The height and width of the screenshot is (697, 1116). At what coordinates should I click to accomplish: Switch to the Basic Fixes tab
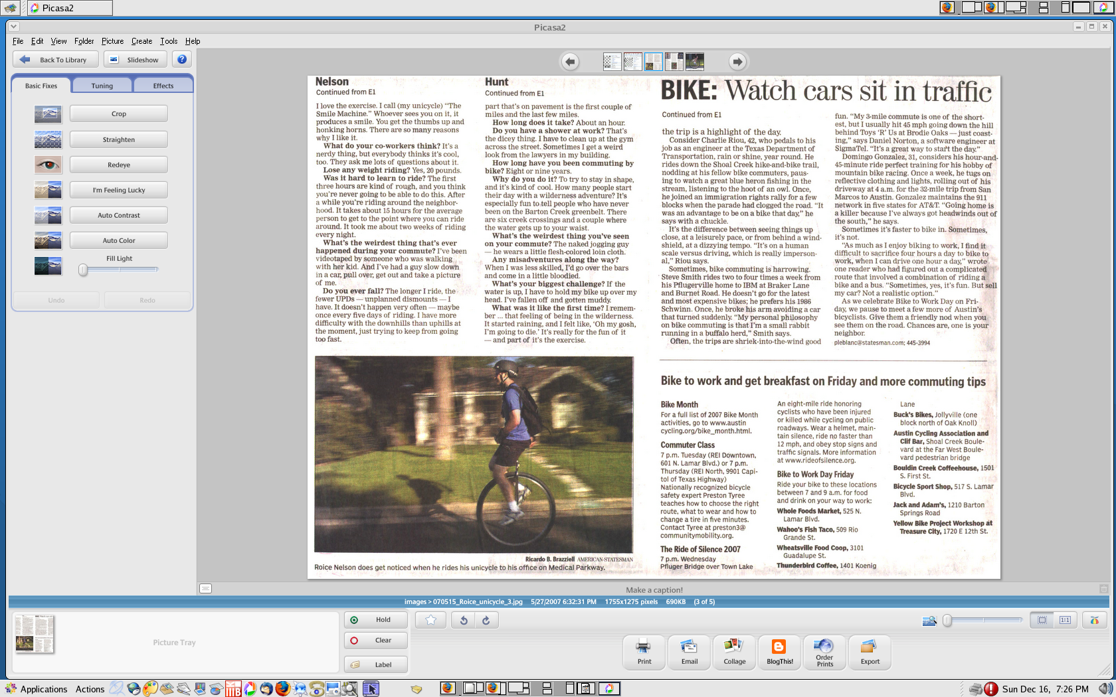coord(41,86)
